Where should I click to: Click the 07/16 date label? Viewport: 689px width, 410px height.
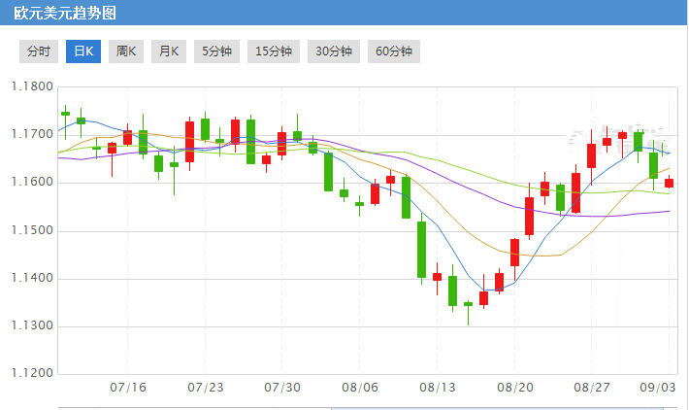pyautogui.click(x=128, y=388)
